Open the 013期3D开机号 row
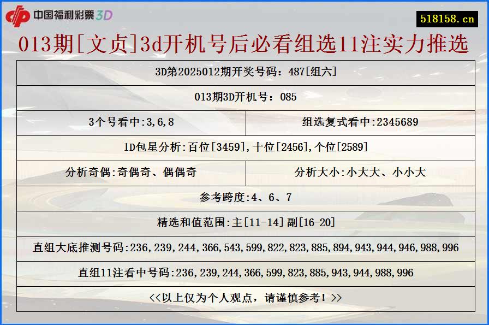Image resolution: width=489 pixels, height=325 pixels. click(x=244, y=98)
